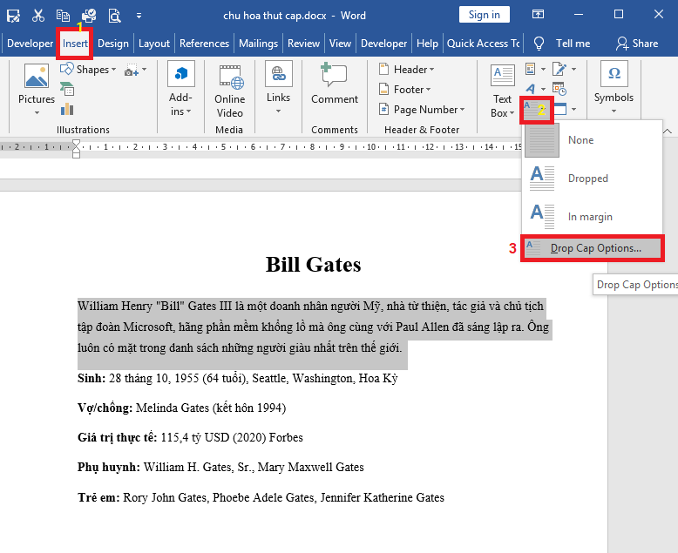Click the Phụ huynh line

[x=220, y=467]
